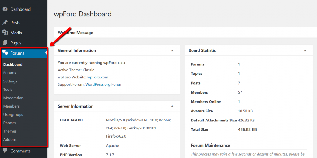The image size is (317, 158).
Task: Click the 'Web Server' label
Action: (70, 146)
